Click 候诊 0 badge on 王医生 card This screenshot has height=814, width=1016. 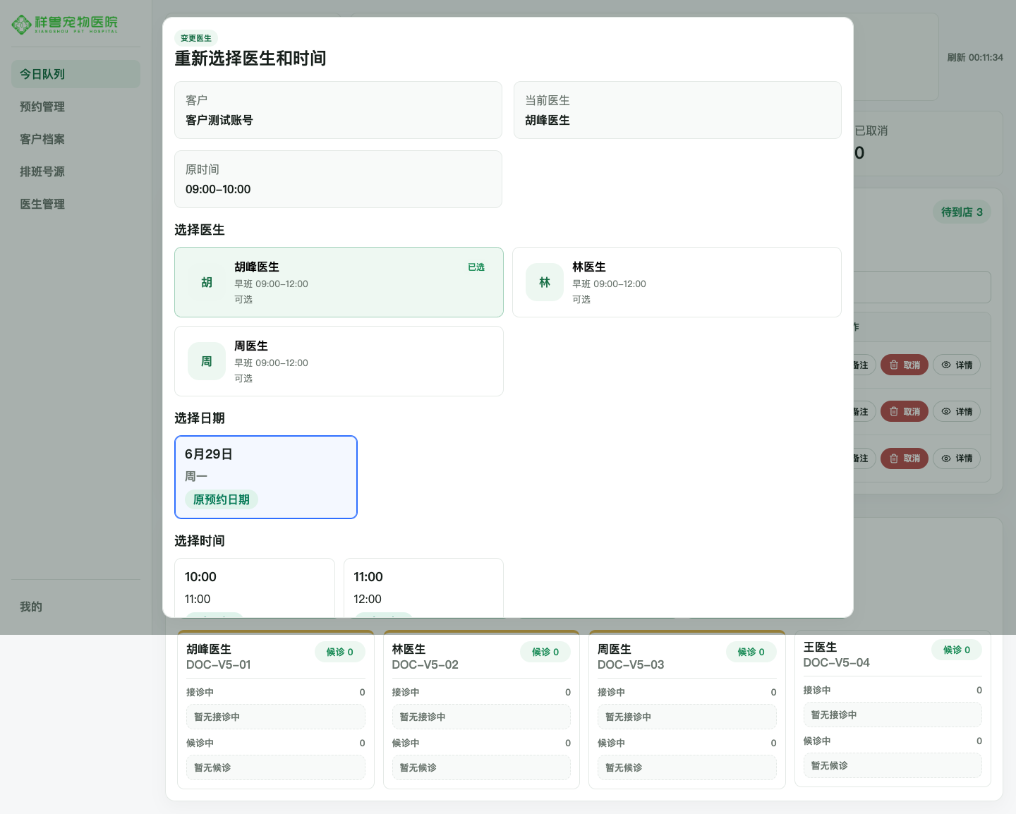pos(957,650)
